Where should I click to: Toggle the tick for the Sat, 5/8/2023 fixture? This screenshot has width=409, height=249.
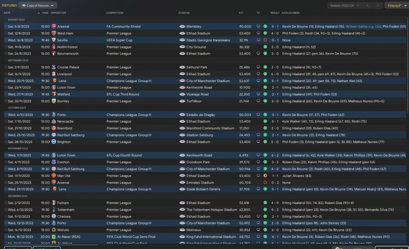coord(6,26)
